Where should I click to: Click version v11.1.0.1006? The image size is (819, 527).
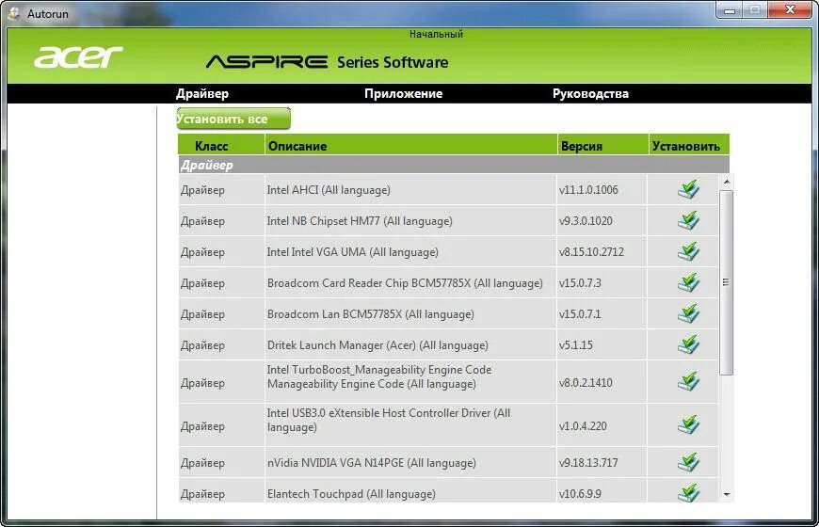[588, 189]
